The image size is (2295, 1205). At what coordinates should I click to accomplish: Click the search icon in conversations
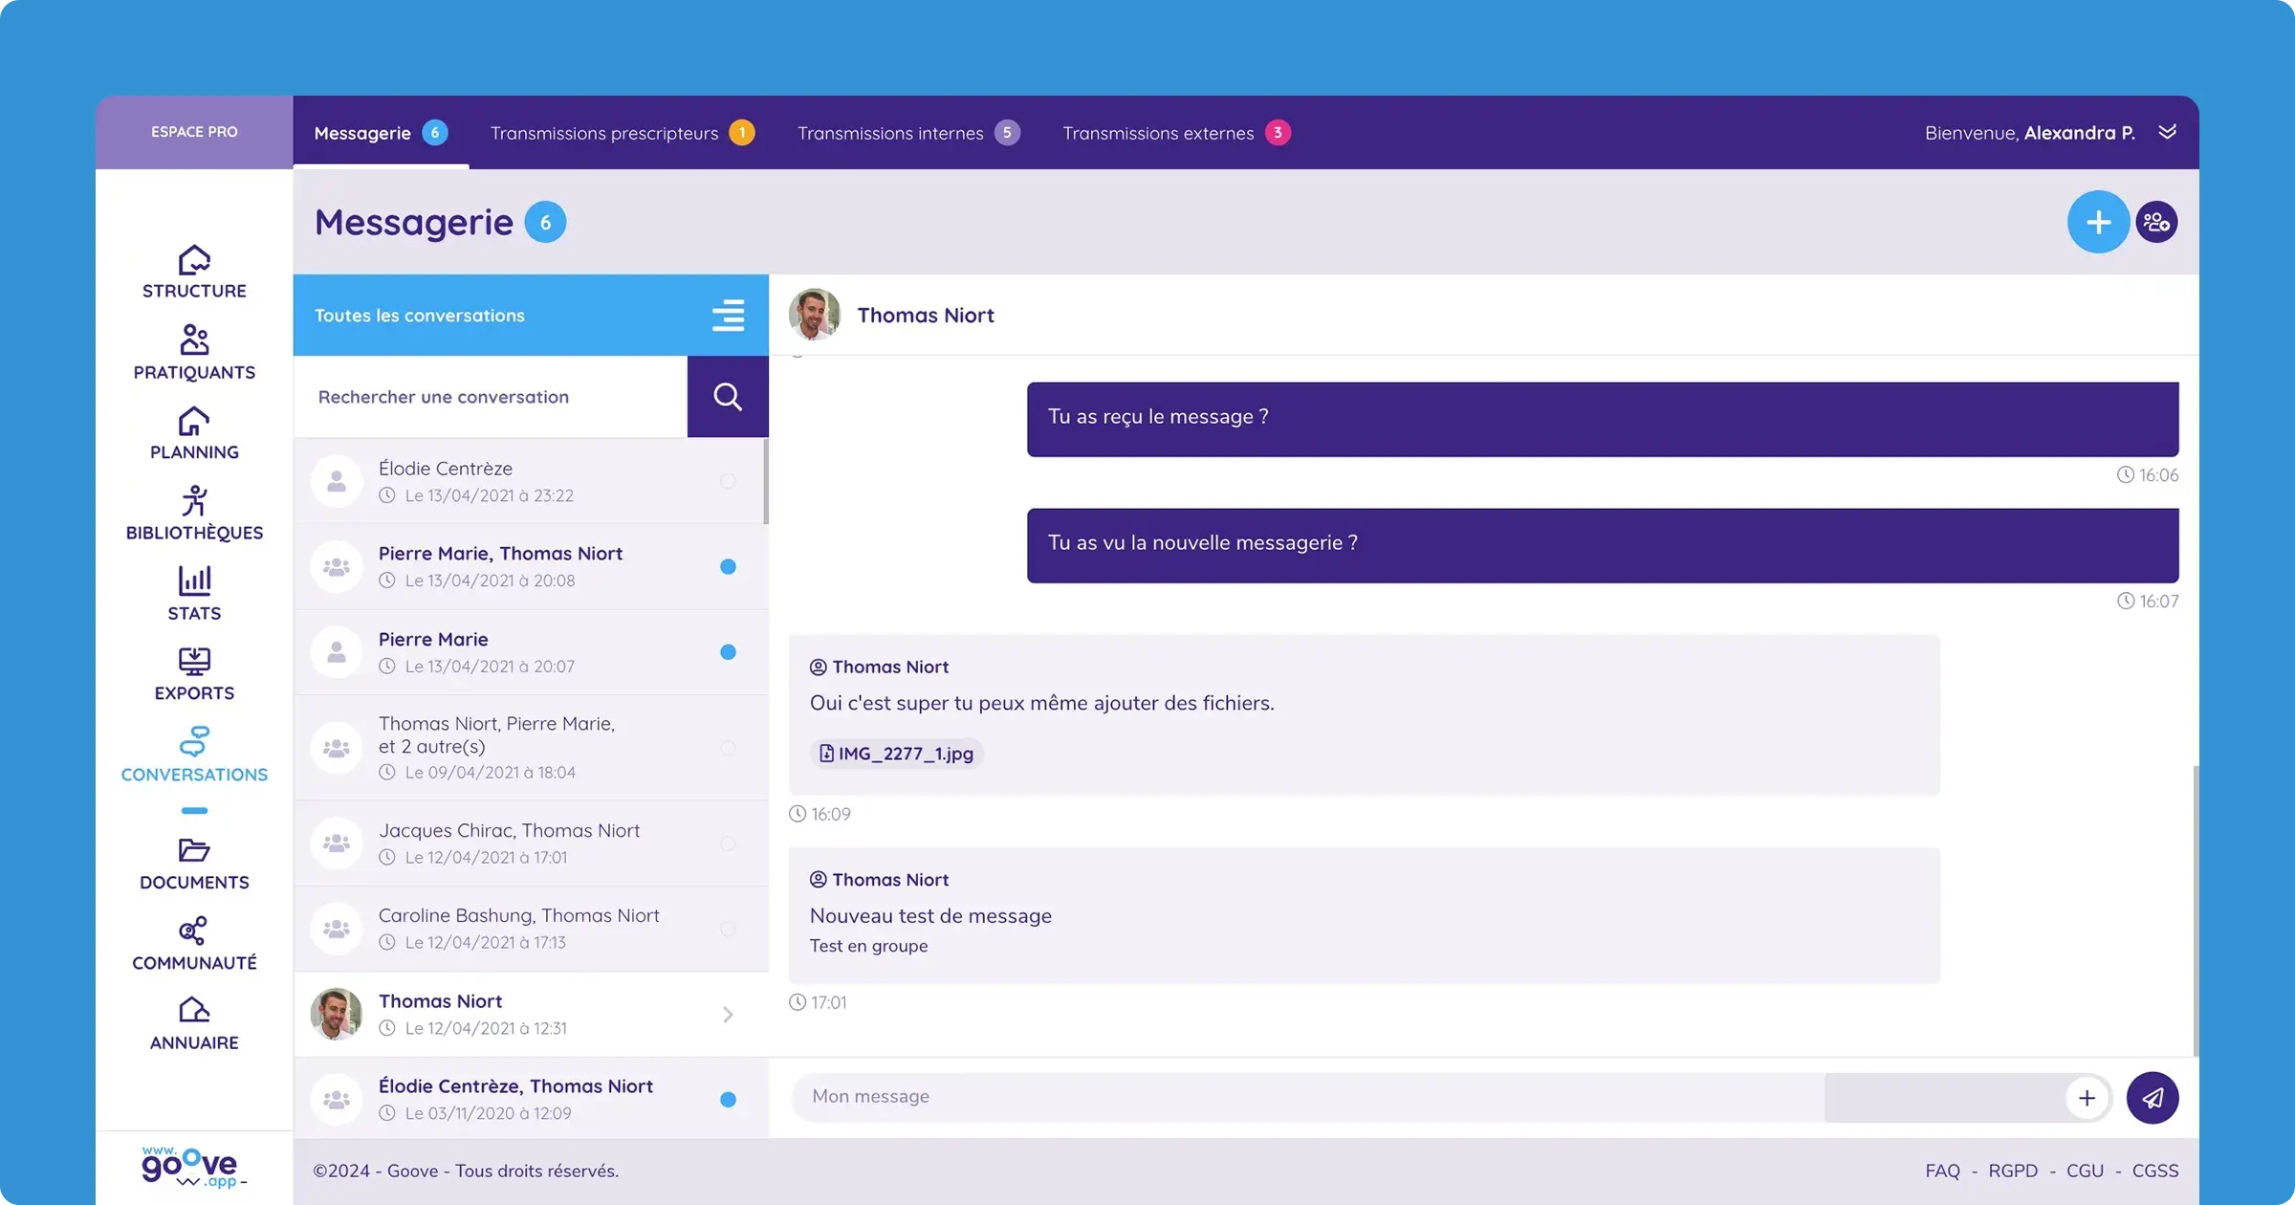(726, 396)
